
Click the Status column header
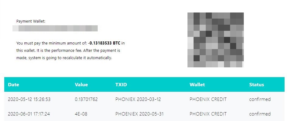tap(257, 84)
